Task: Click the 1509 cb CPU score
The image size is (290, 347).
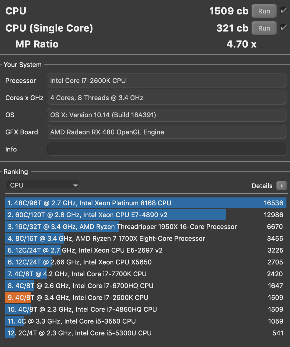Action: click(229, 11)
